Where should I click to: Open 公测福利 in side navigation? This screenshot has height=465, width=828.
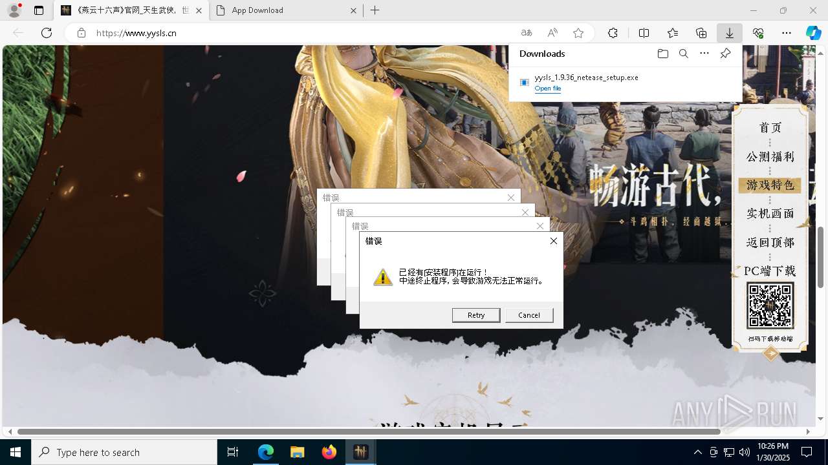pos(770,157)
